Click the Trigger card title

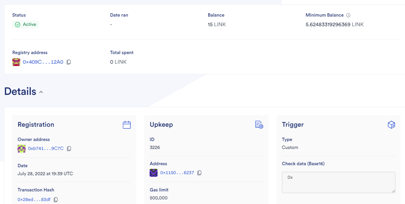pyautogui.click(x=293, y=125)
